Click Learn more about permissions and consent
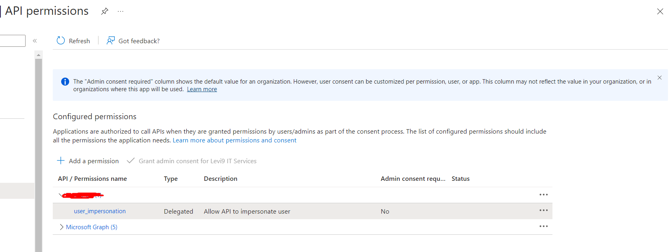 tap(234, 140)
